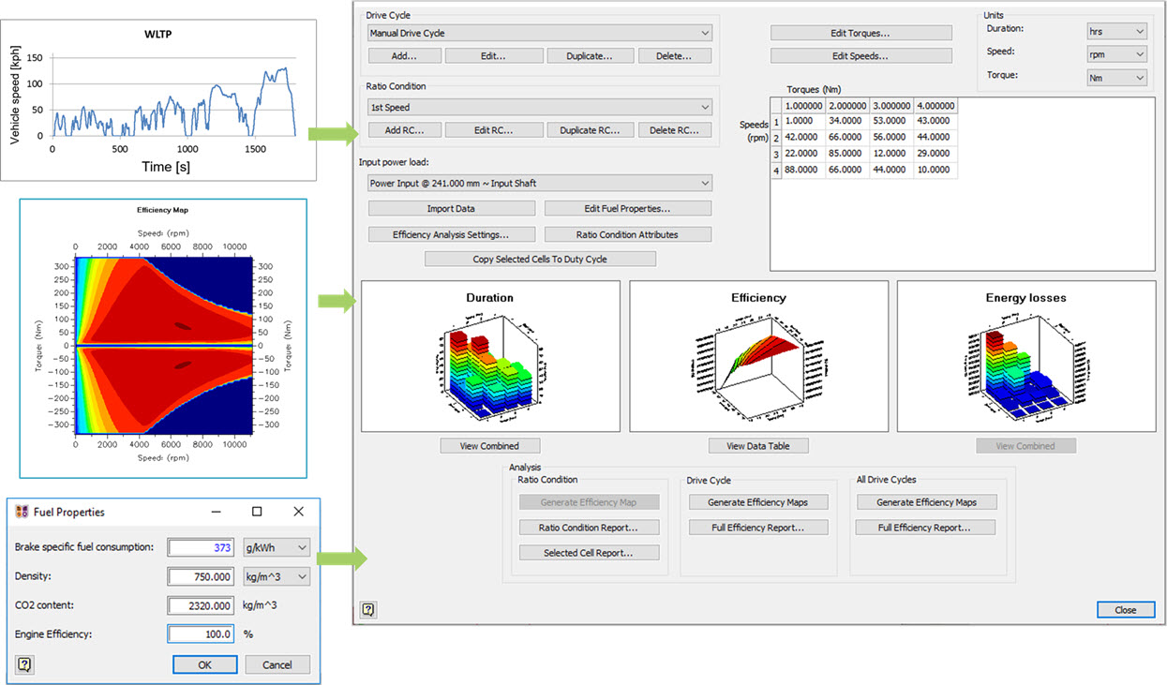The height and width of the screenshot is (685, 1167).
Task: Click the Engine Efficiency input field
Action: click(201, 634)
